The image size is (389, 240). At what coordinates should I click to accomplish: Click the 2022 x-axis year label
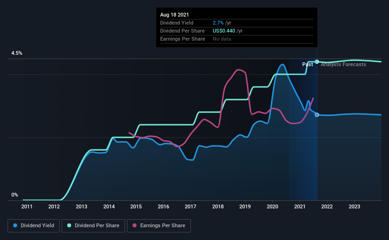[x=327, y=206]
